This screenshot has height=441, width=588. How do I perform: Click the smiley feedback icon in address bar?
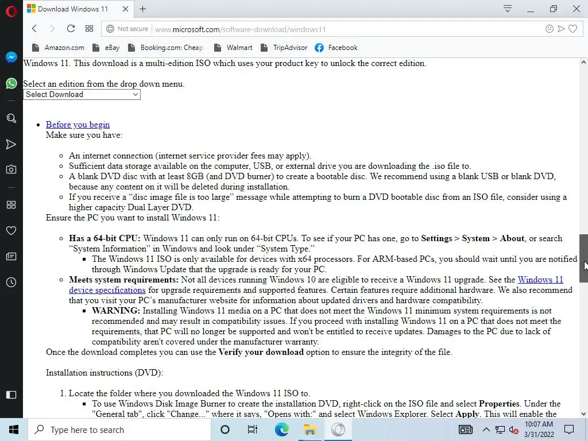pos(550,29)
